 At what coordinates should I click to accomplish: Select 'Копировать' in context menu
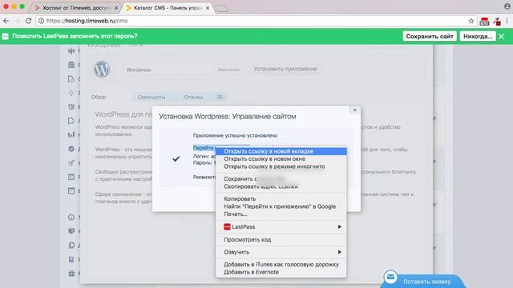tap(281, 198)
